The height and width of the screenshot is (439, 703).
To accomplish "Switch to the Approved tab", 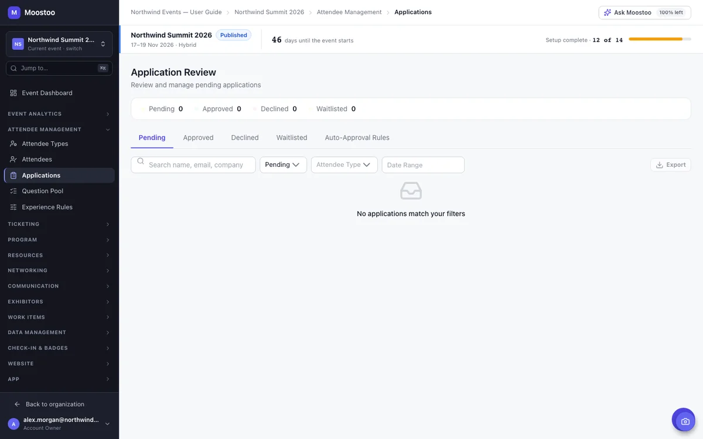I will tap(198, 138).
